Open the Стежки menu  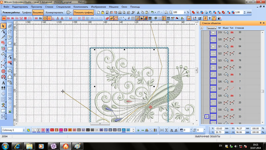[x=49, y=7]
